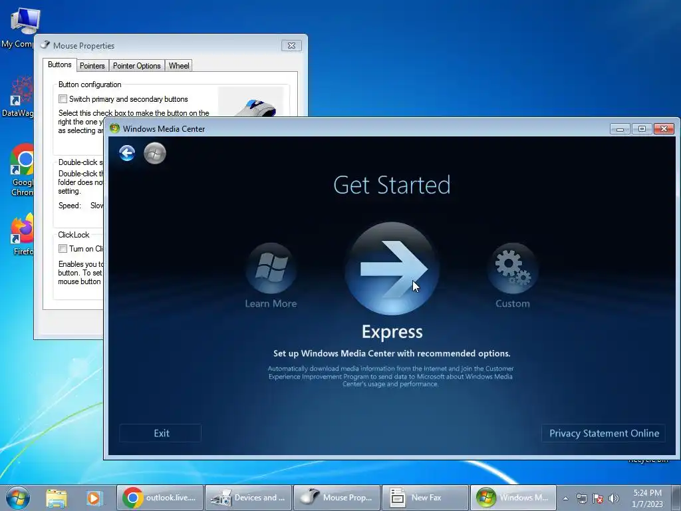The width and height of the screenshot is (681, 511).
Task: Launch Windows Explorer from taskbar
Action: pyautogui.click(x=57, y=498)
